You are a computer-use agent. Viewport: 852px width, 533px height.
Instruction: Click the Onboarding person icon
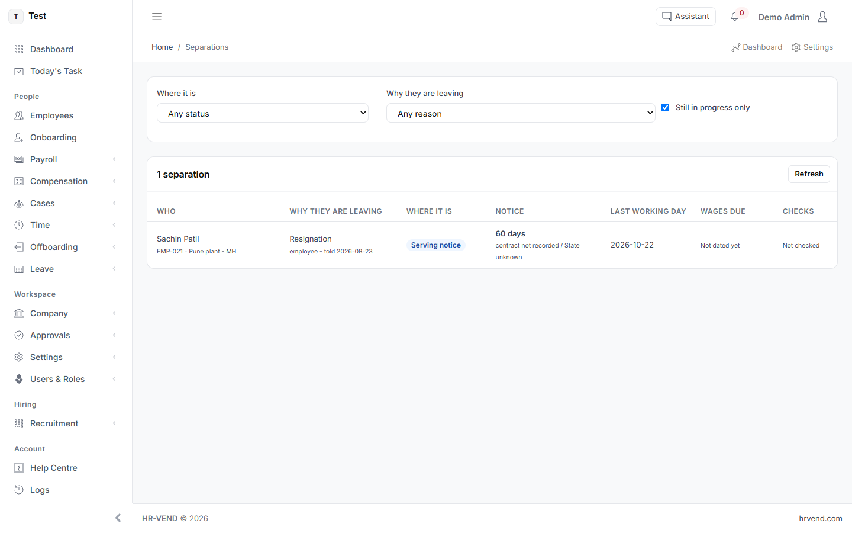(x=19, y=137)
